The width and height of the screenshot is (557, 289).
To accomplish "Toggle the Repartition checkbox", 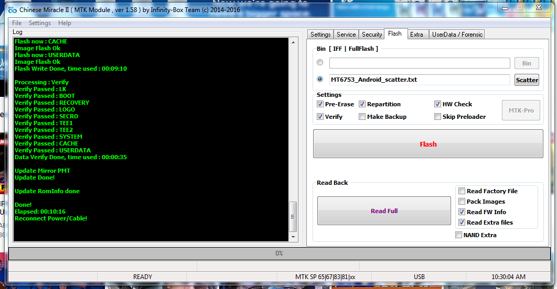I will click(362, 104).
